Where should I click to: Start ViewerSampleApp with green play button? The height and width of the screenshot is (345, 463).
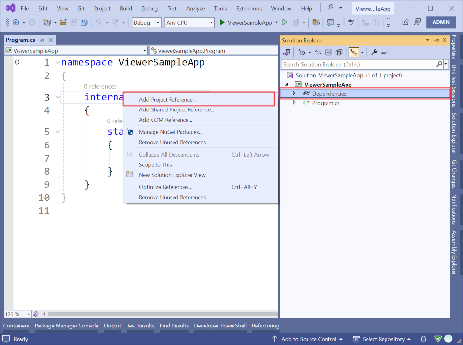click(x=222, y=22)
